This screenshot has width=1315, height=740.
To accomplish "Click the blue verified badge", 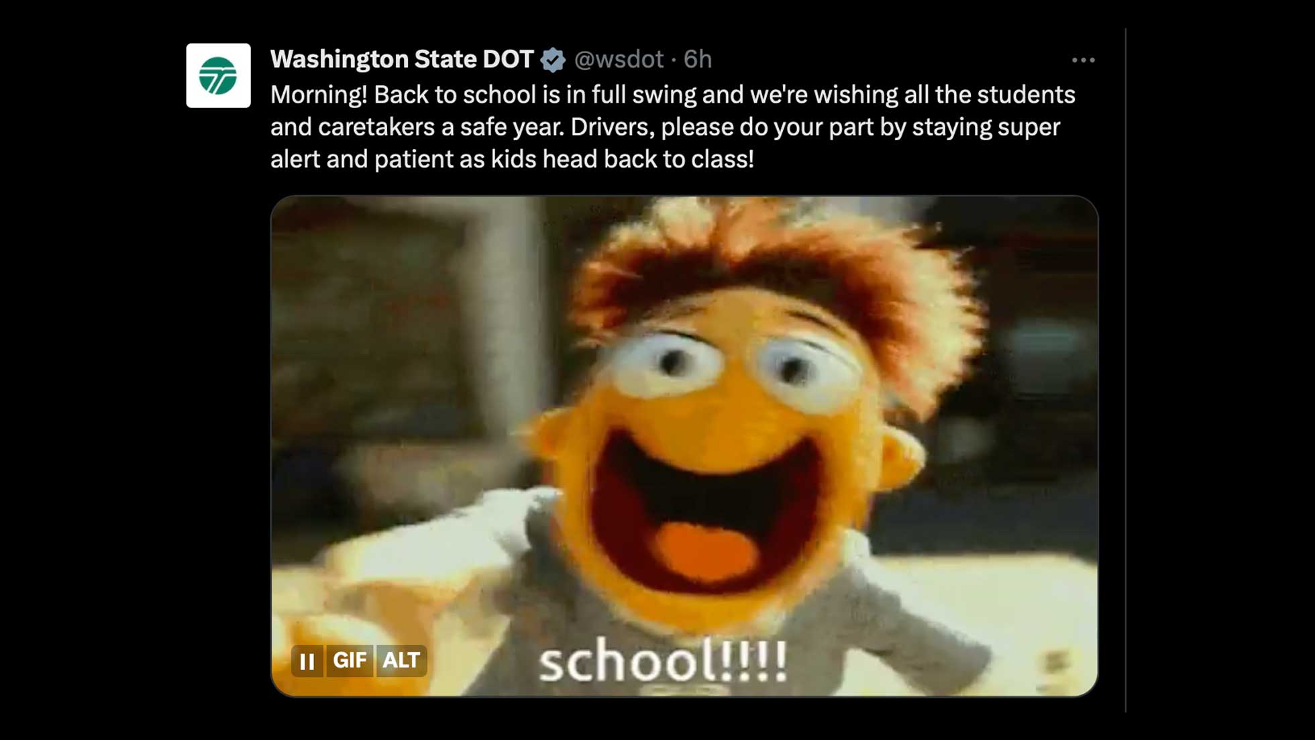I will click(553, 60).
